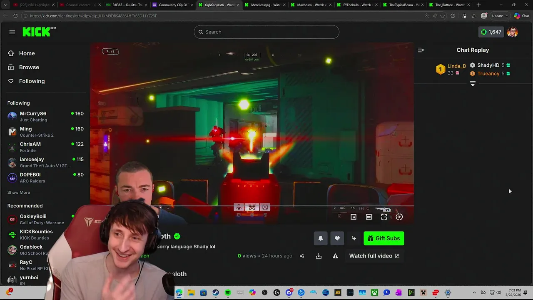Viewport: 533px width, 300px height.
Task: Click ShadyHD in the gifter leaderboard
Action: [488, 65]
